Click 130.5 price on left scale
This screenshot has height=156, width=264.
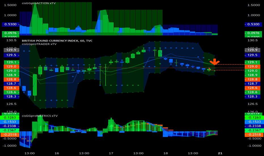pyautogui.click(x=11, y=40)
